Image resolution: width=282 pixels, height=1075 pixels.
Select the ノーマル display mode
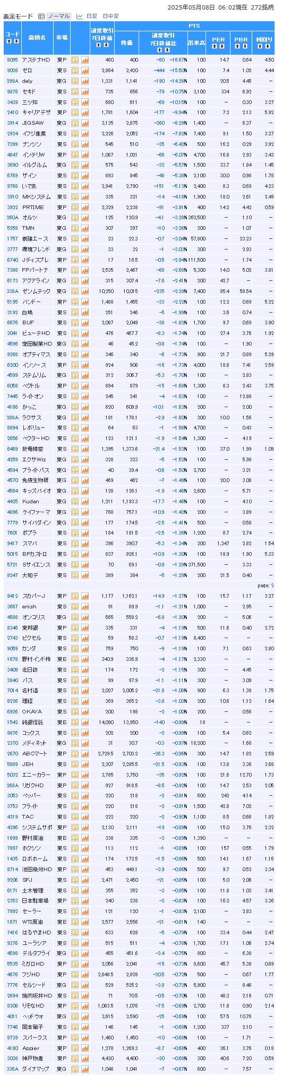pyautogui.click(x=58, y=16)
